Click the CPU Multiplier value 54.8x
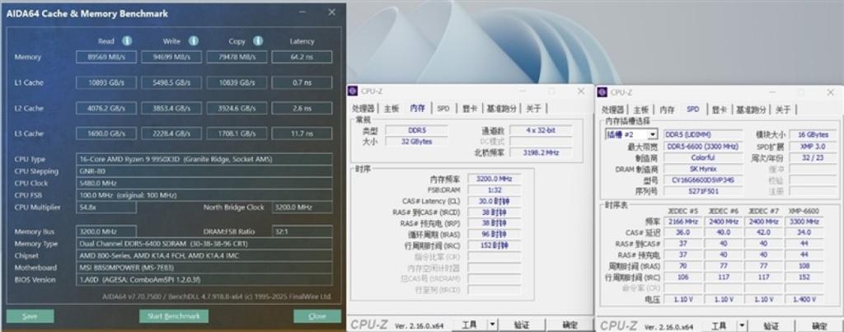The image size is (844, 332). click(106, 207)
